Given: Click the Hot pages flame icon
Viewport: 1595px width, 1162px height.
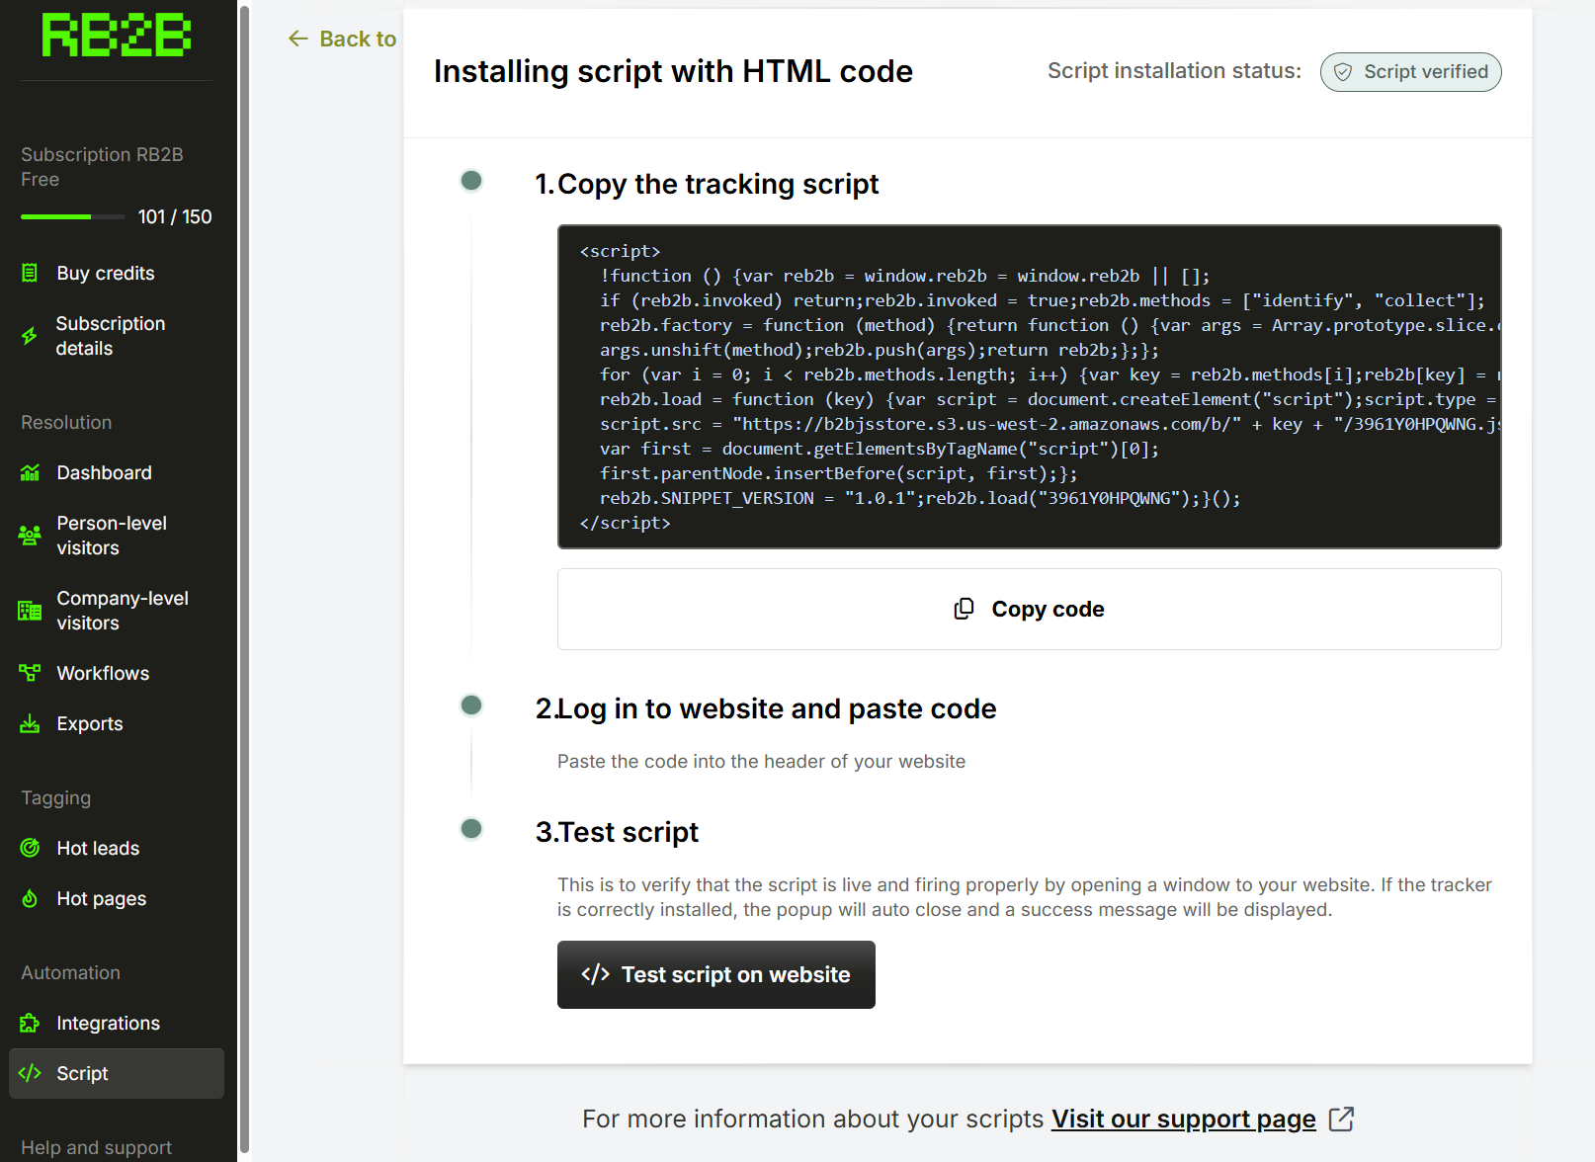Looking at the screenshot, I should point(30,898).
